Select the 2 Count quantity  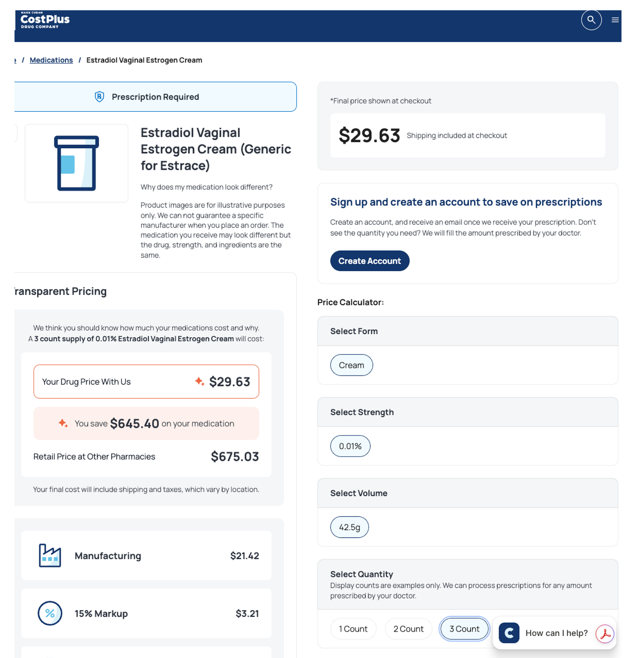pos(408,629)
